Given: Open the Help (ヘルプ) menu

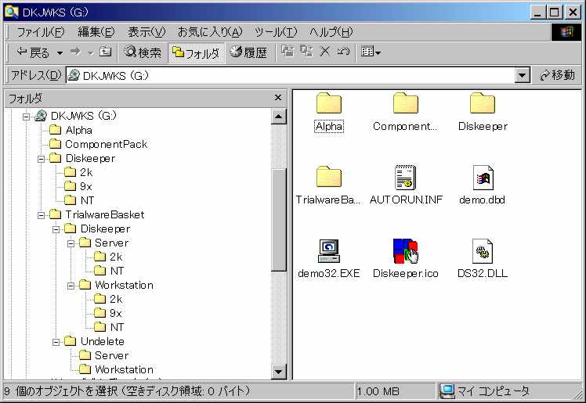Looking at the screenshot, I should (331, 32).
